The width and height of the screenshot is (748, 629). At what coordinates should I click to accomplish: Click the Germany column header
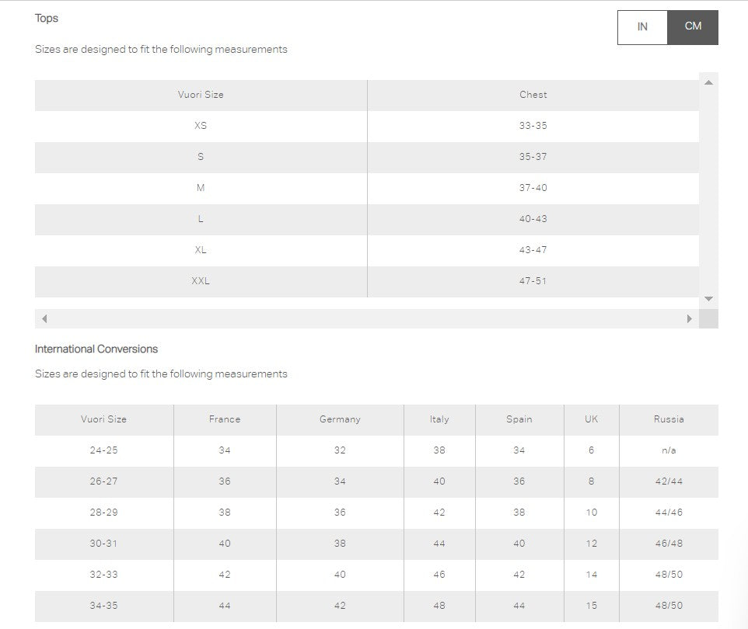340,419
